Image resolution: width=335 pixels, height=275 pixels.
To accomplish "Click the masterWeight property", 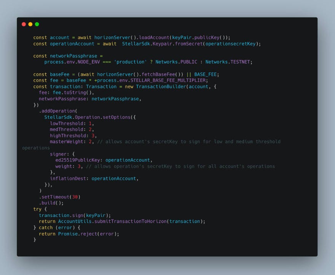I will 67,142.
